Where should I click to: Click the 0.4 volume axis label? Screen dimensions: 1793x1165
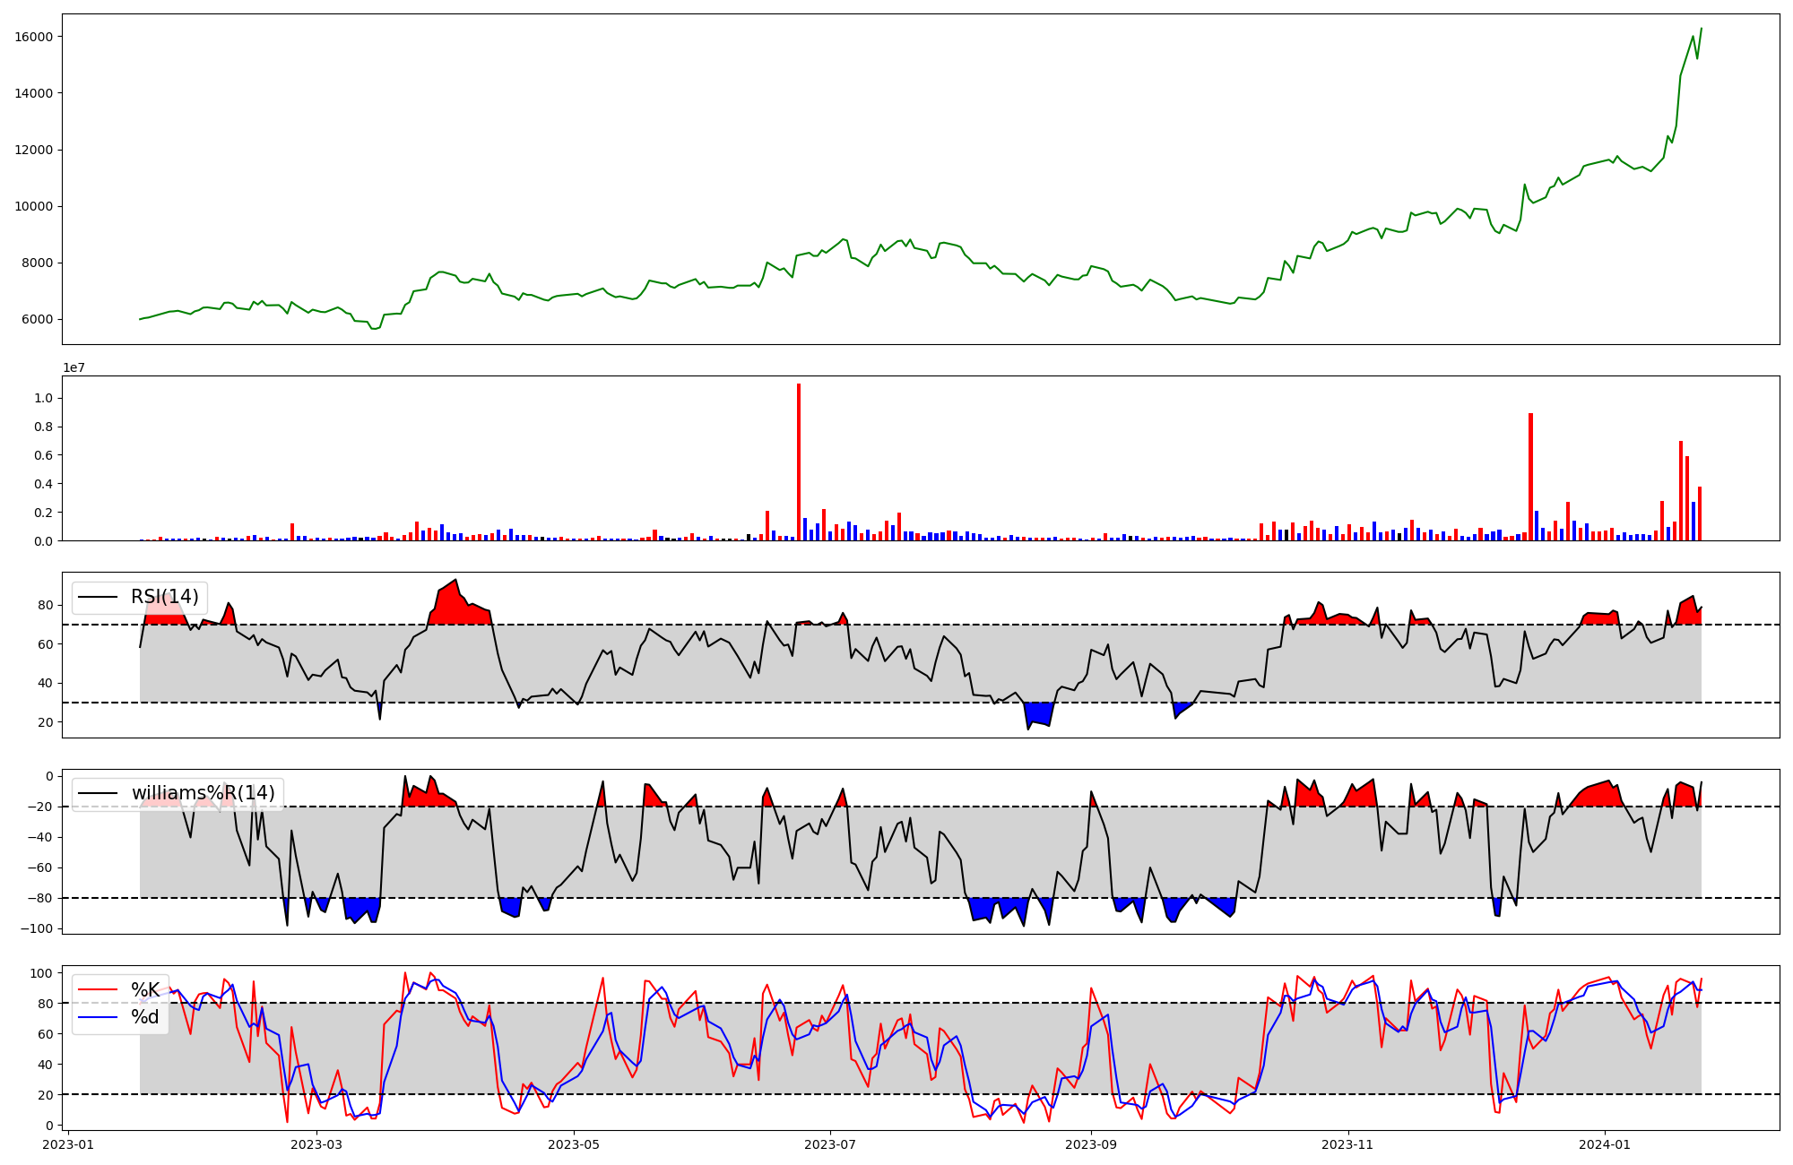pyautogui.click(x=43, y=484)
